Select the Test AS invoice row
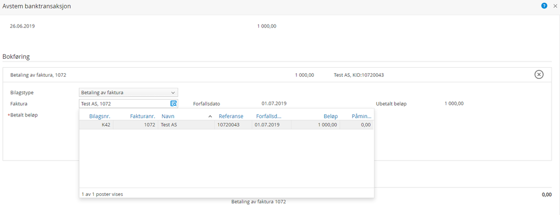 [226, 125]
